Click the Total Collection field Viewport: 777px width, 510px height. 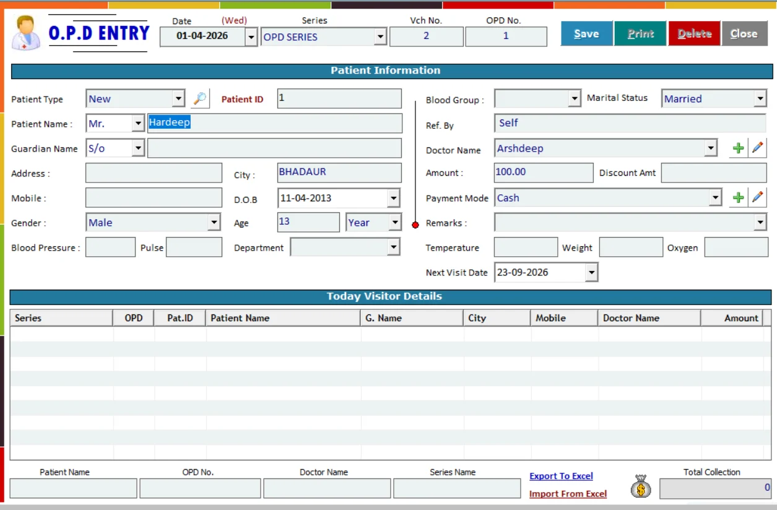(x=716, y=488)
